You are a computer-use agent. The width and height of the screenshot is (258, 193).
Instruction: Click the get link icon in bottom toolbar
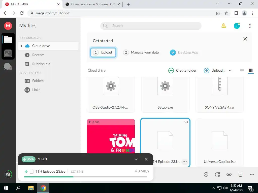coord(229,174)
